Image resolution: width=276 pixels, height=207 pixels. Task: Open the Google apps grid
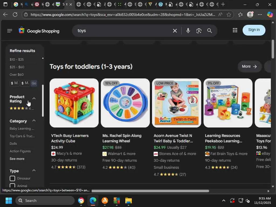pos(235,30)
